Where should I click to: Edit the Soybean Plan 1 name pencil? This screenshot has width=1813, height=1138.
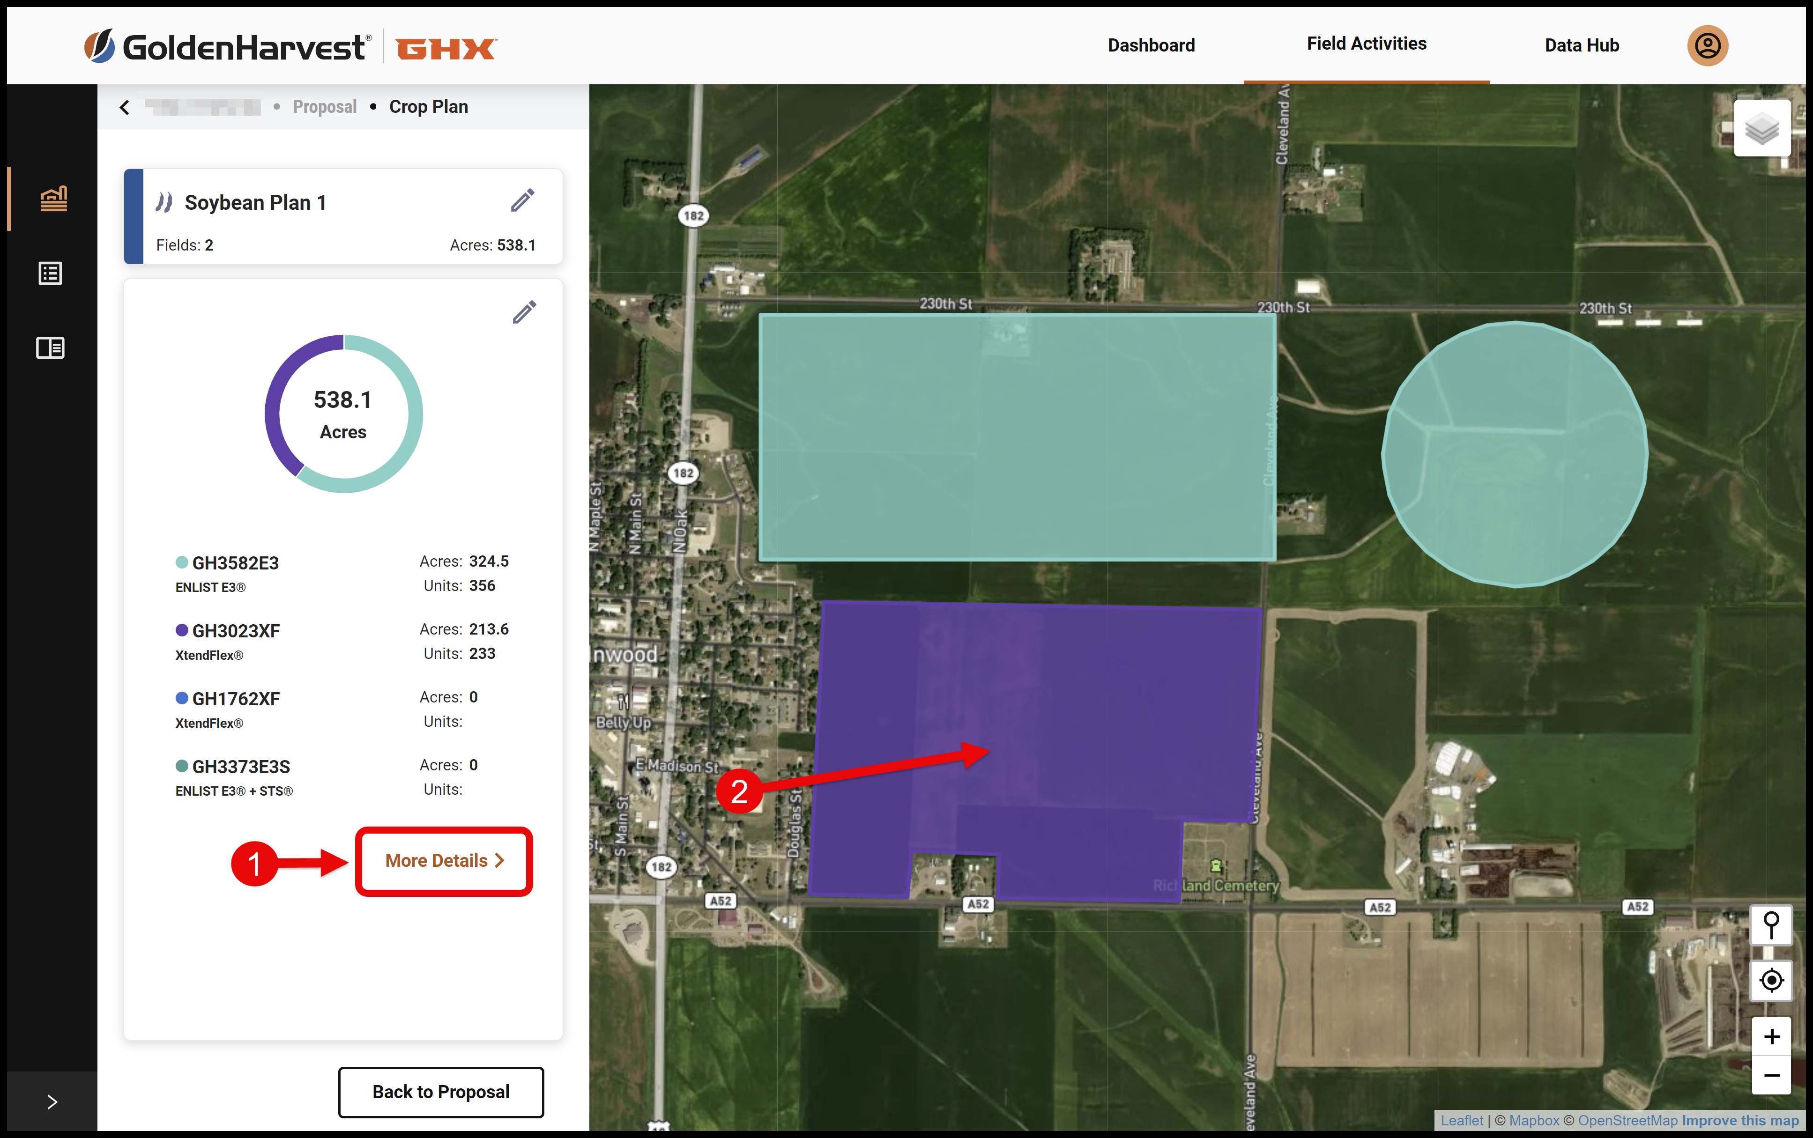click(522, 201)
